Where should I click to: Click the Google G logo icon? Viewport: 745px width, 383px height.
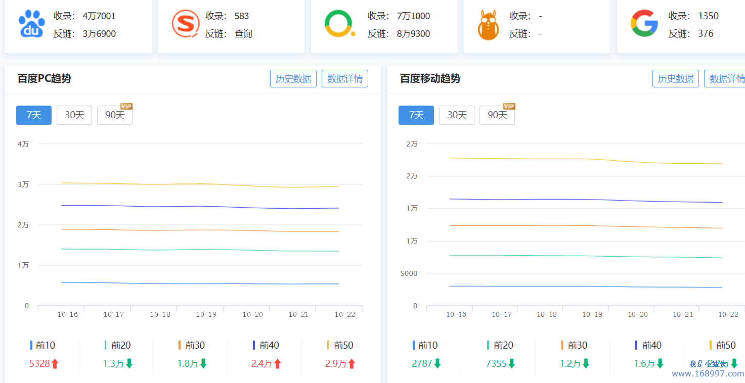click(x=644, y=24)
